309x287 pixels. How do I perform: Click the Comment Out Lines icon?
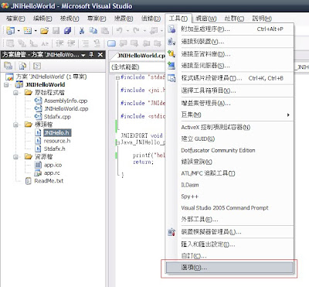click(86, 43)
